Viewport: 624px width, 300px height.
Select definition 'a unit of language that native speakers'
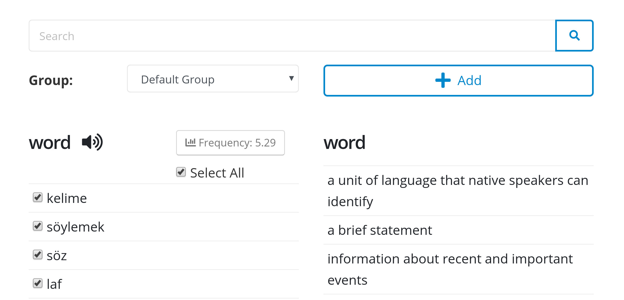458,191
